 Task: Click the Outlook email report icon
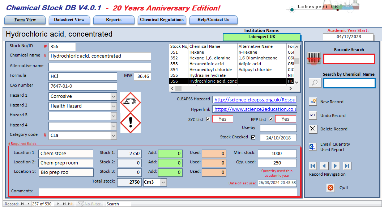(x=313, y=147)
